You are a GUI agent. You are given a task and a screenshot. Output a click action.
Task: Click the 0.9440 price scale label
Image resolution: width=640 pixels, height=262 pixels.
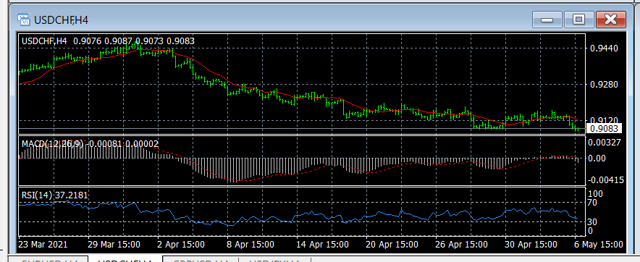(604, 48)
